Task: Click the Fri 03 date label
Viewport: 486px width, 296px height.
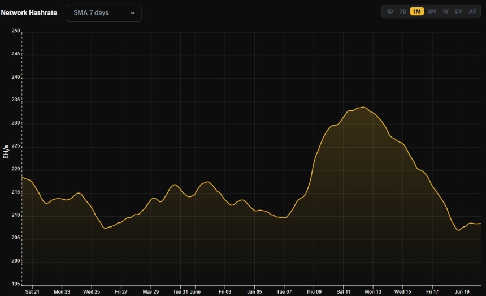Action: [x=224, y=292]
